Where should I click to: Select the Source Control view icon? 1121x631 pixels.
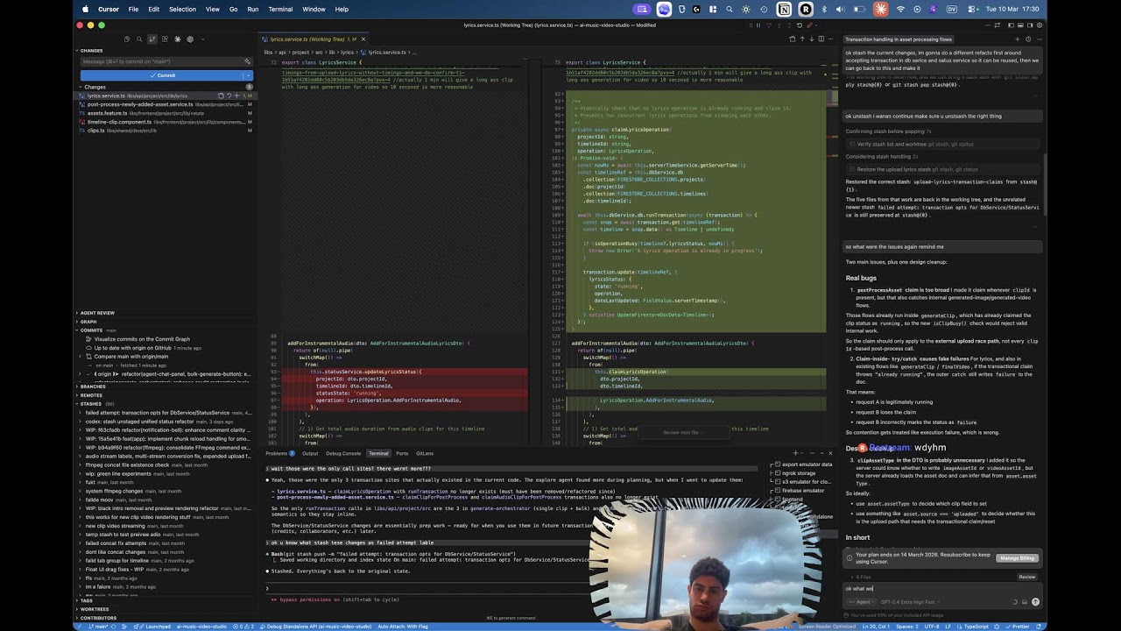152,39
